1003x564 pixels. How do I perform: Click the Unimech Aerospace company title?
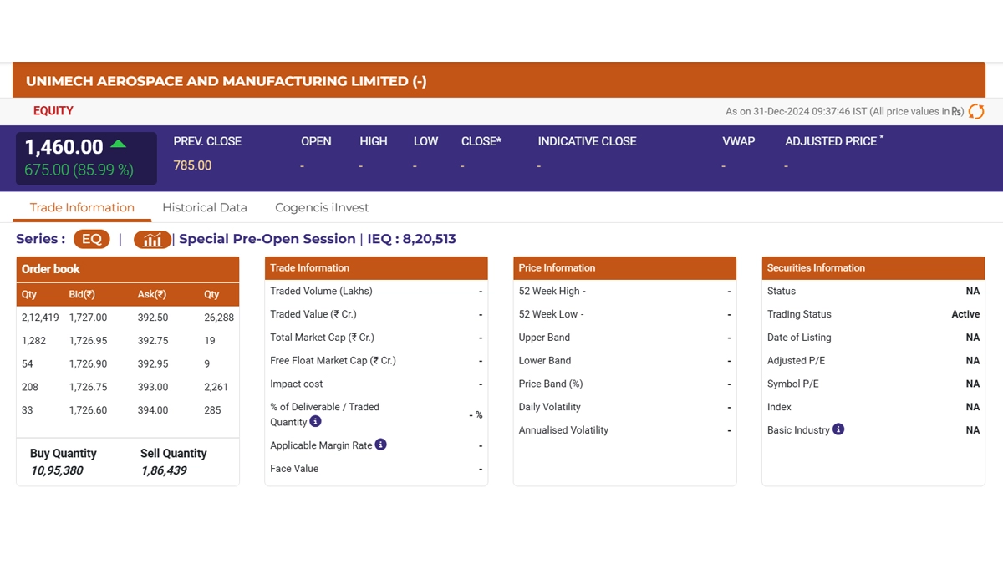click(227, 81)
